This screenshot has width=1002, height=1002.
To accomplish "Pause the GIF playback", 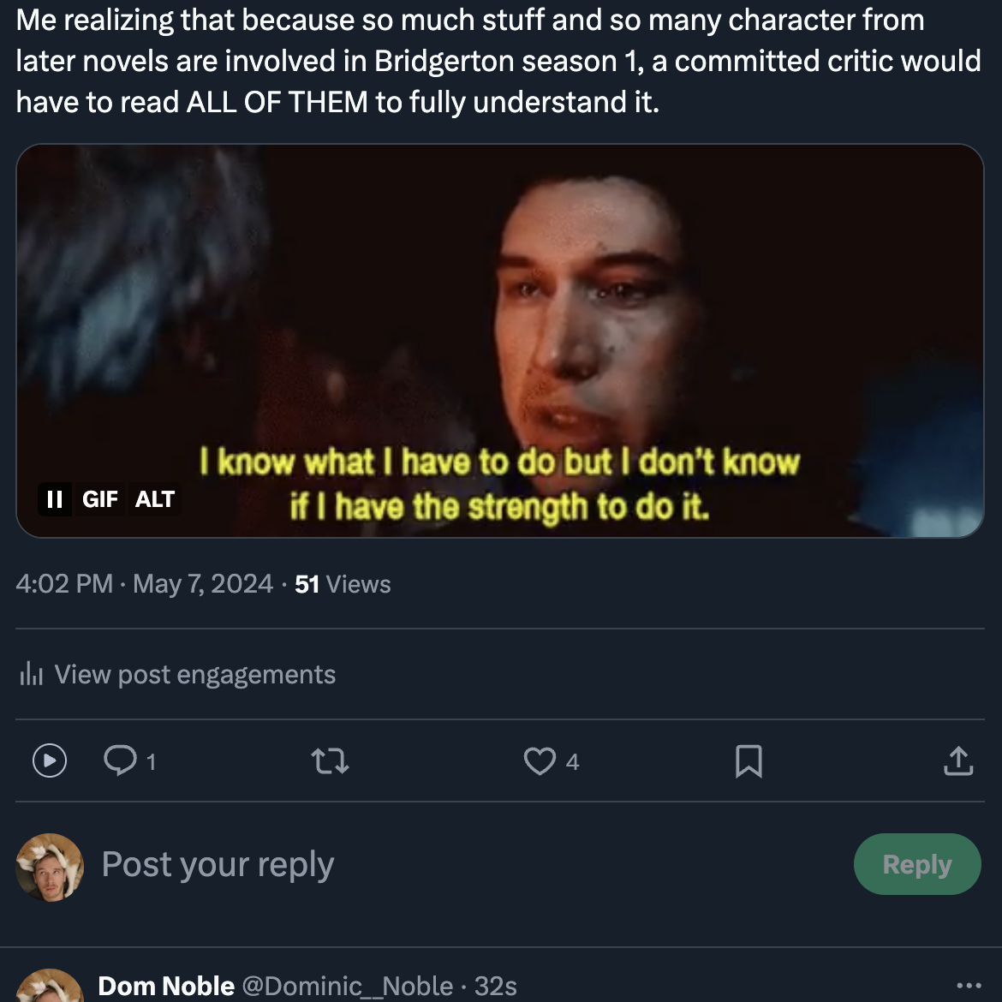I will pyautogui.click(x=55, y=499).
